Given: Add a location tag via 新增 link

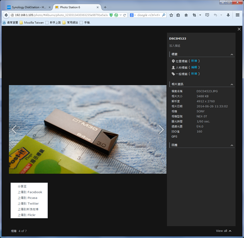Looking at the screenshot, I should (194, 61).
